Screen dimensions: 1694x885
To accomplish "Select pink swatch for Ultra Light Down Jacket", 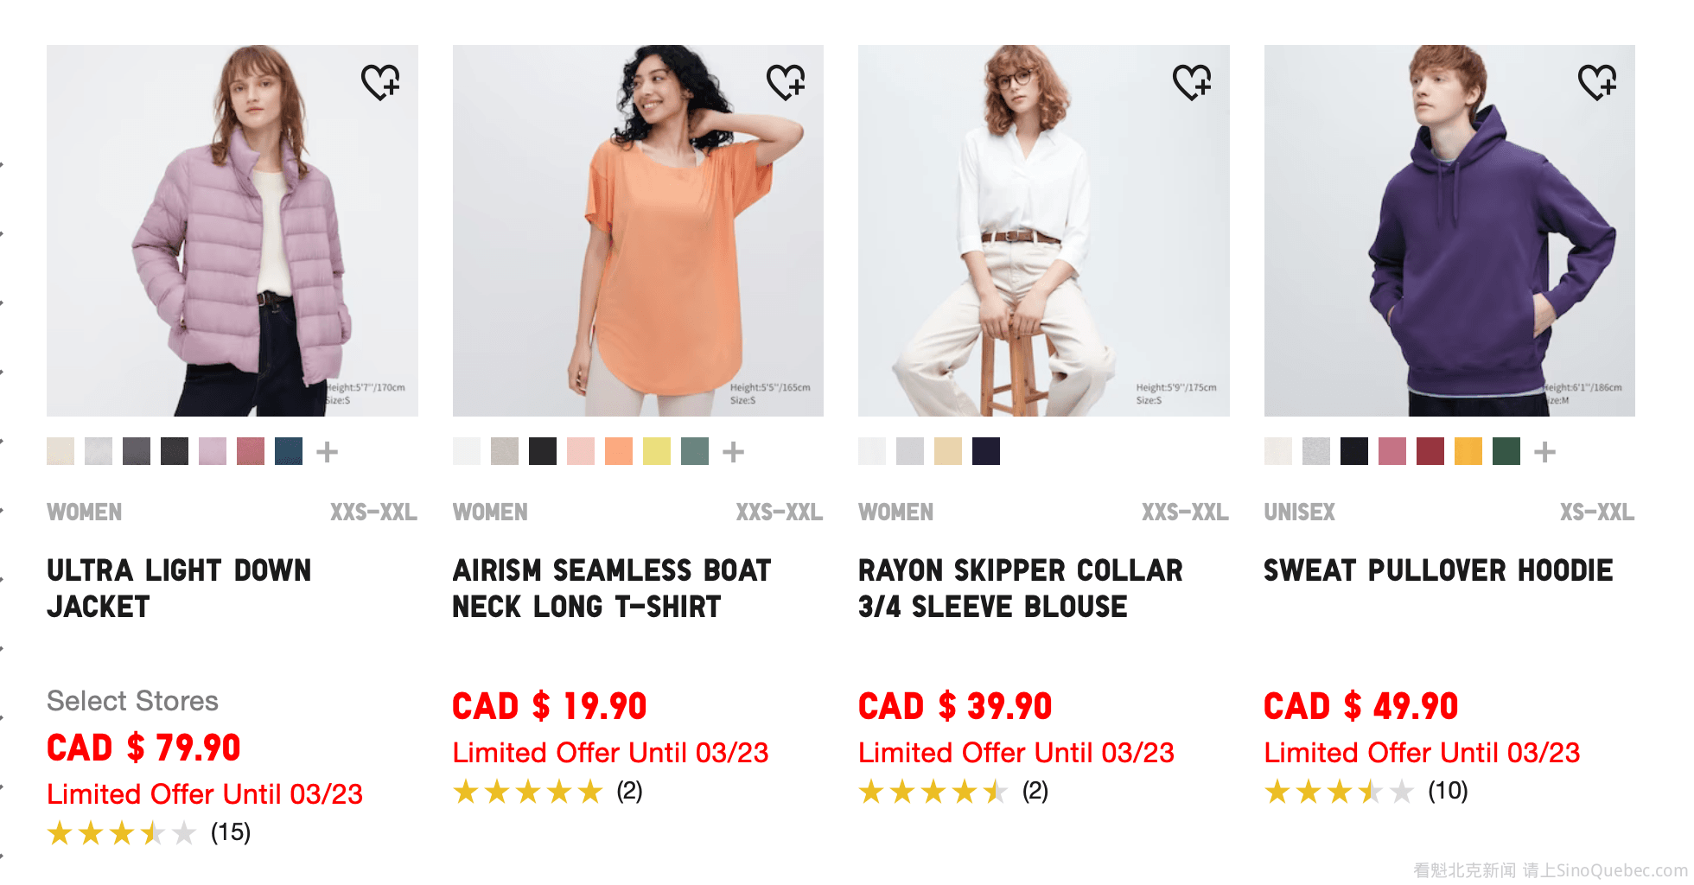I will coord(213,451).
